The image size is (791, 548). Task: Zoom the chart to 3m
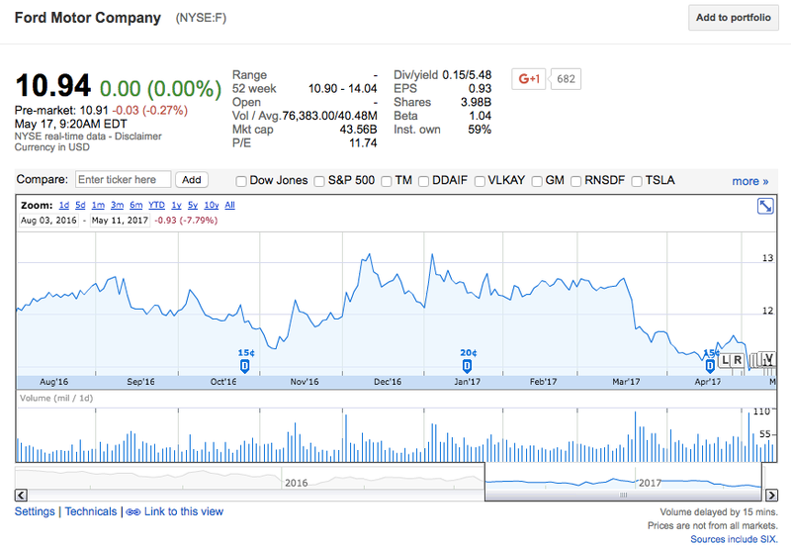coord(117,205)
